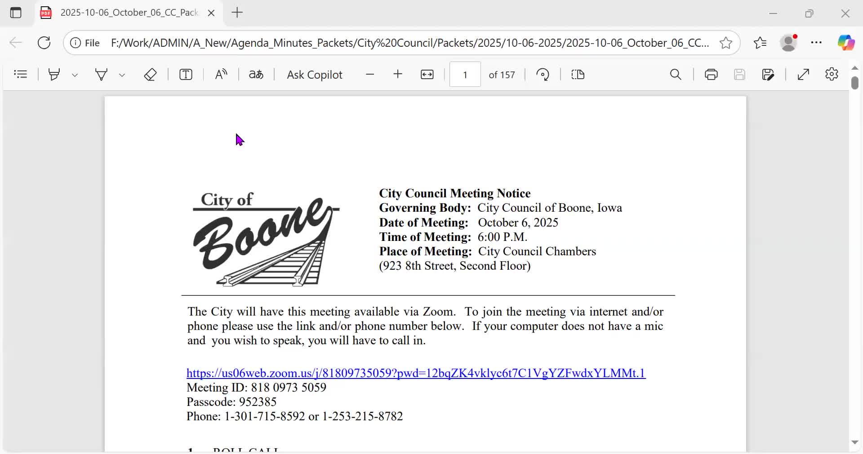This screenshot has width=863, height=454.
Task: Click the 'Meeting ID: 818 0973 5059' line
Action: click(256, 387)
